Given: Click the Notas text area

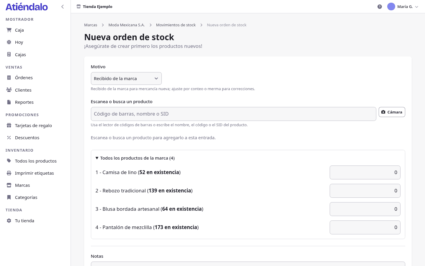Looking at the screenshot, I should (248, 264).
